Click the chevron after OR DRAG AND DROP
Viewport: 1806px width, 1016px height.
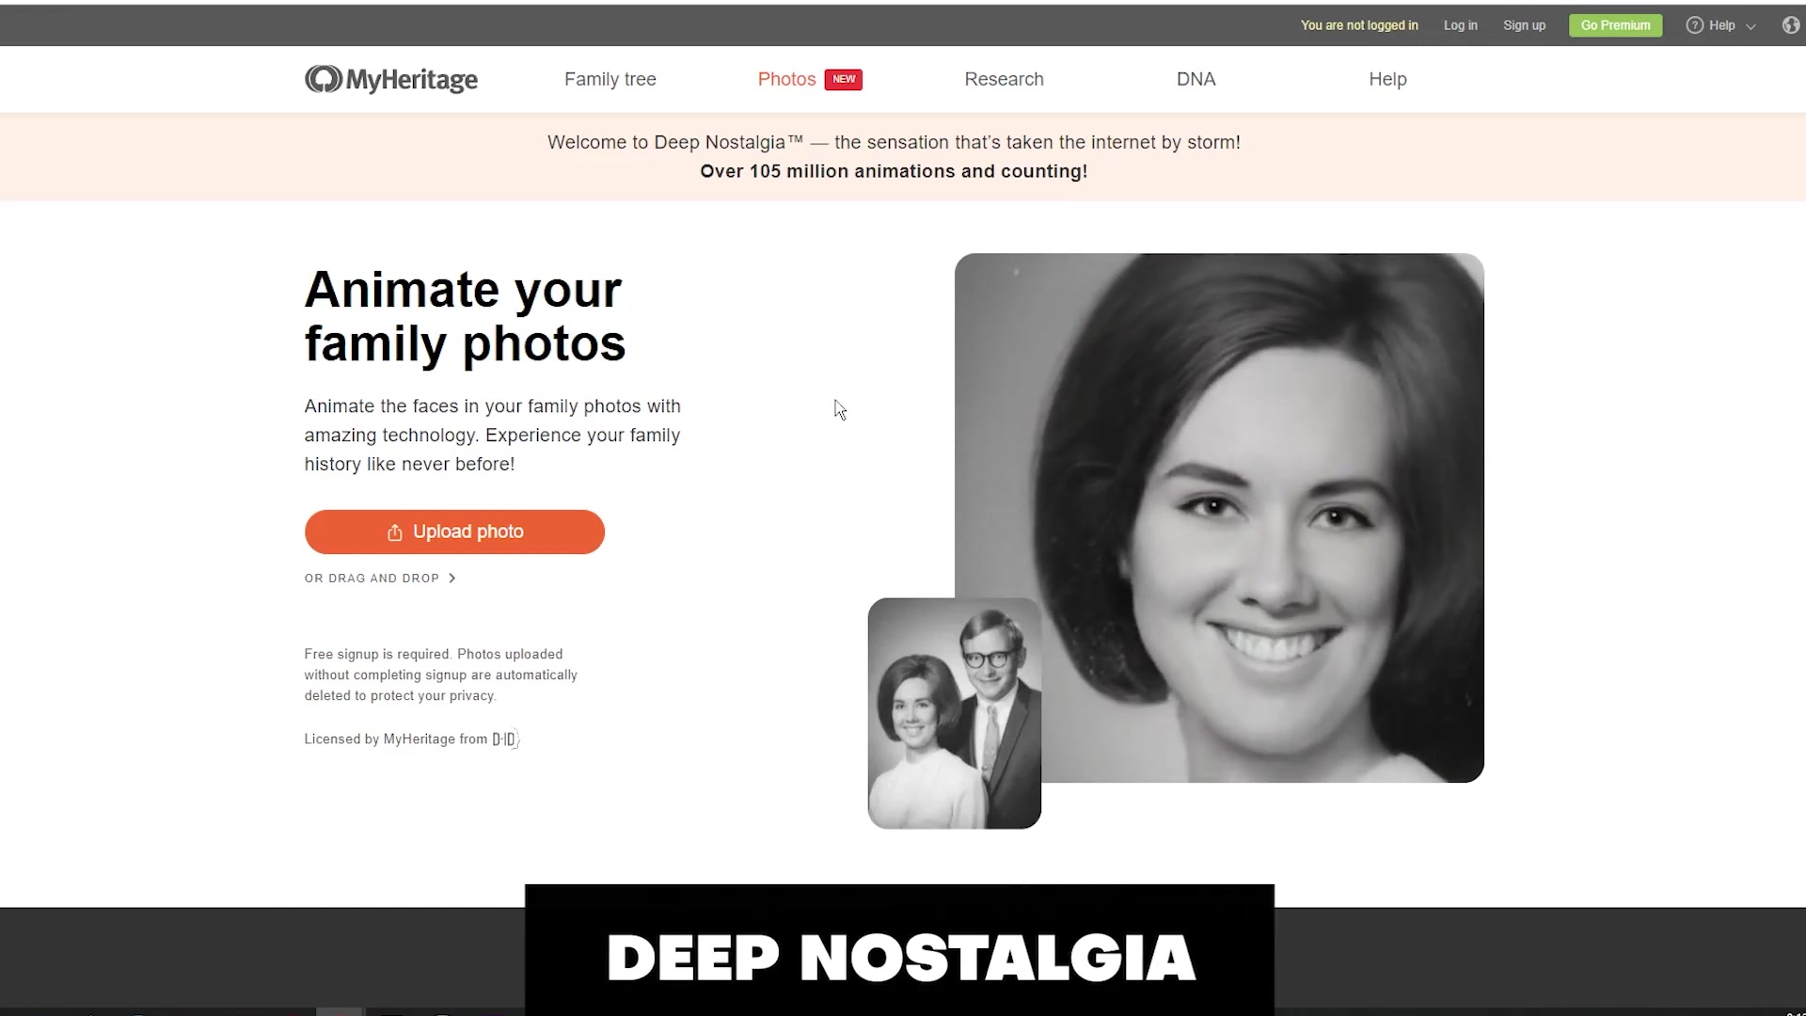(452, 579)
